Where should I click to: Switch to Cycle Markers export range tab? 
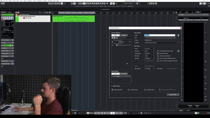click(x=124, y=74)
